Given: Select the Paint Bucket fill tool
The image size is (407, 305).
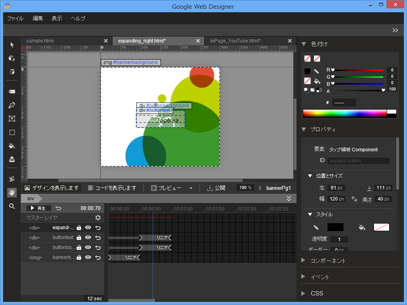Looking at the screenshot, I should click(12, 146).
